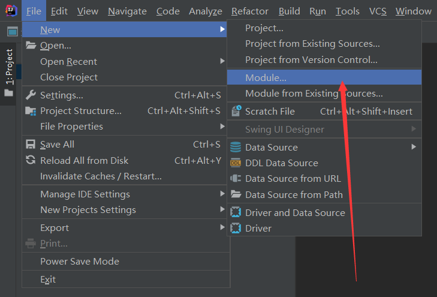The height and width of the screenshot is (297, 437).
Task: Click the Scratch File icon
Action: (x=236, y=111)
